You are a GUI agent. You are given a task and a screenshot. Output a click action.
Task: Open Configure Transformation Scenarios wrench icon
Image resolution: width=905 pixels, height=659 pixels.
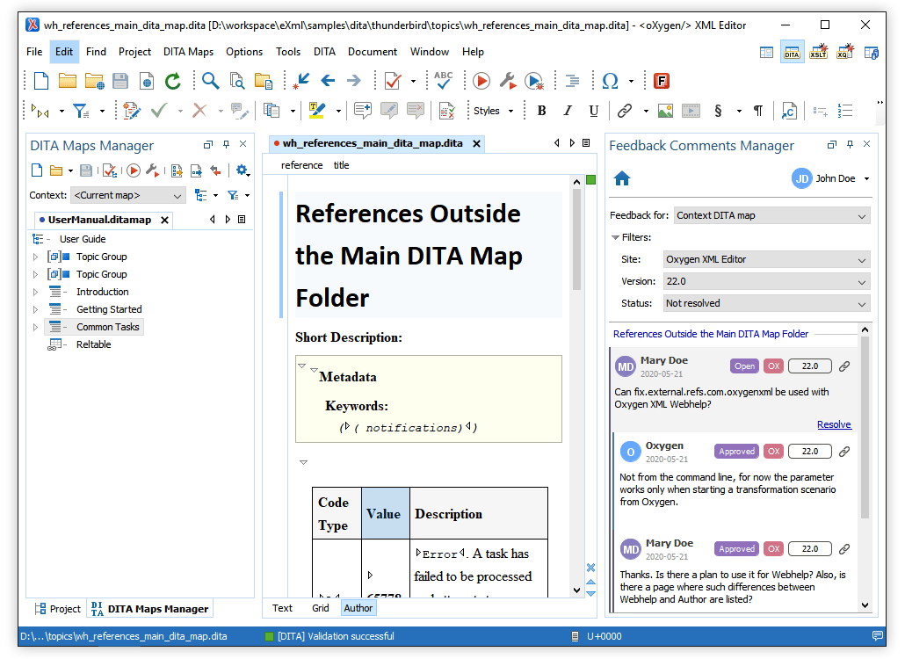click(x=508, y=81)
